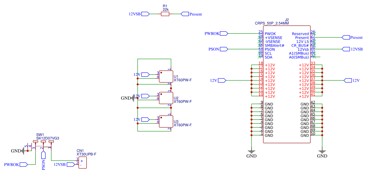Select the R1 resistor symbol
The width and height of the screenshot is (367, 174).
tap(165, 14)
